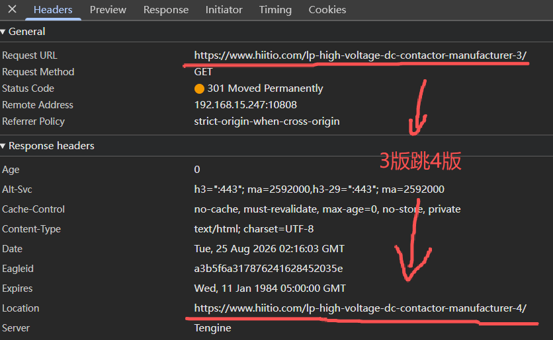Select the Alt-Svc header value
This screenshot has width=553, height=340.
(x=319, y=189)
